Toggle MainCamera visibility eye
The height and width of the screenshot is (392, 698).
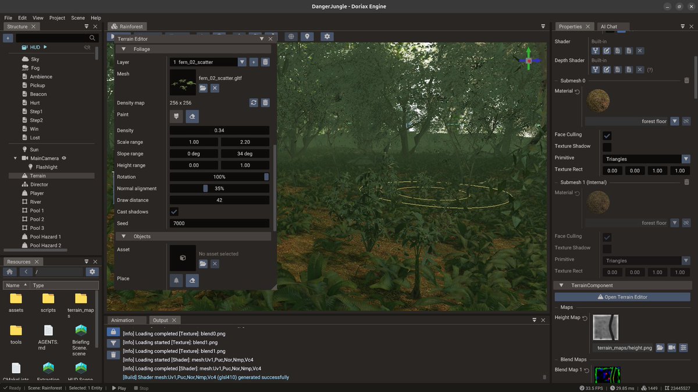(64, 158)
